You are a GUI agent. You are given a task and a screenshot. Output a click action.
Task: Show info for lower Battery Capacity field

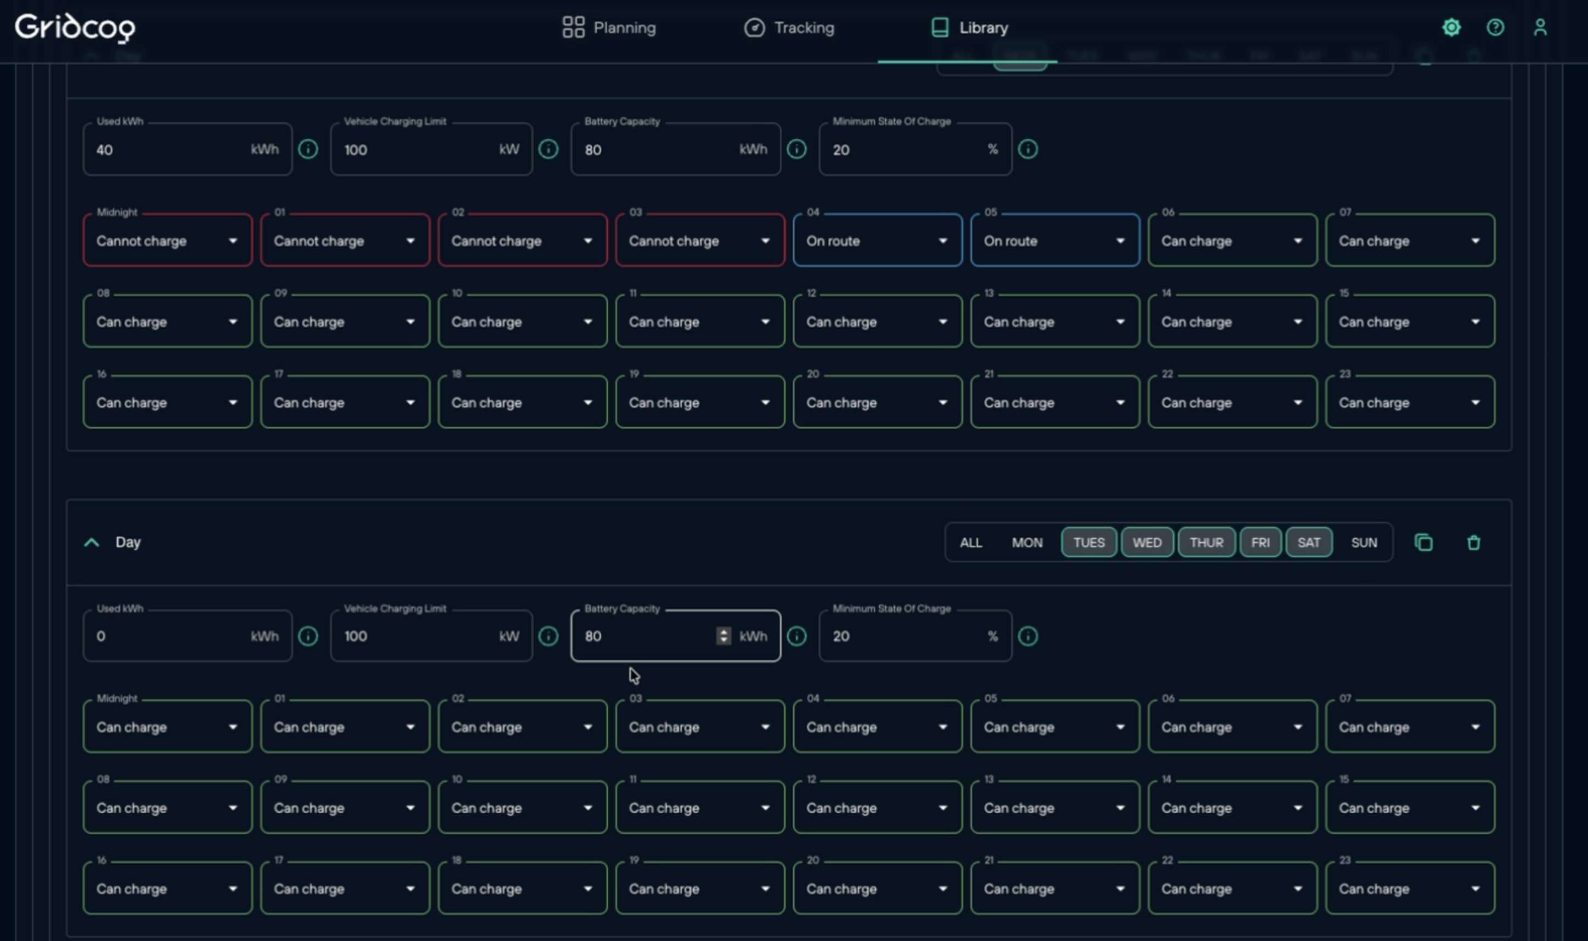797,636
